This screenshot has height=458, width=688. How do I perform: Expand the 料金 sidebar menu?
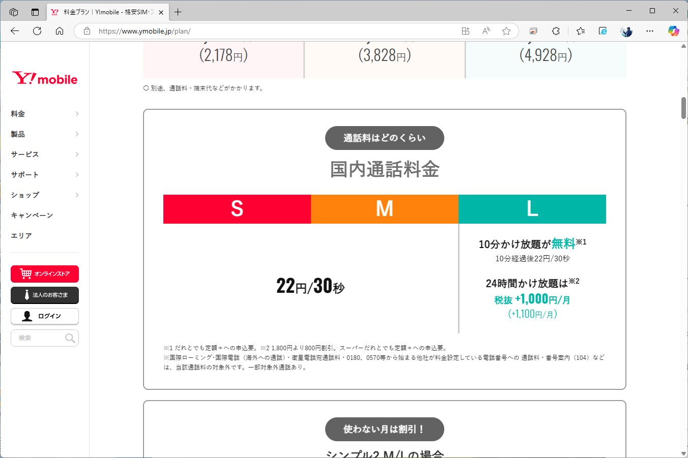(45, 113)
